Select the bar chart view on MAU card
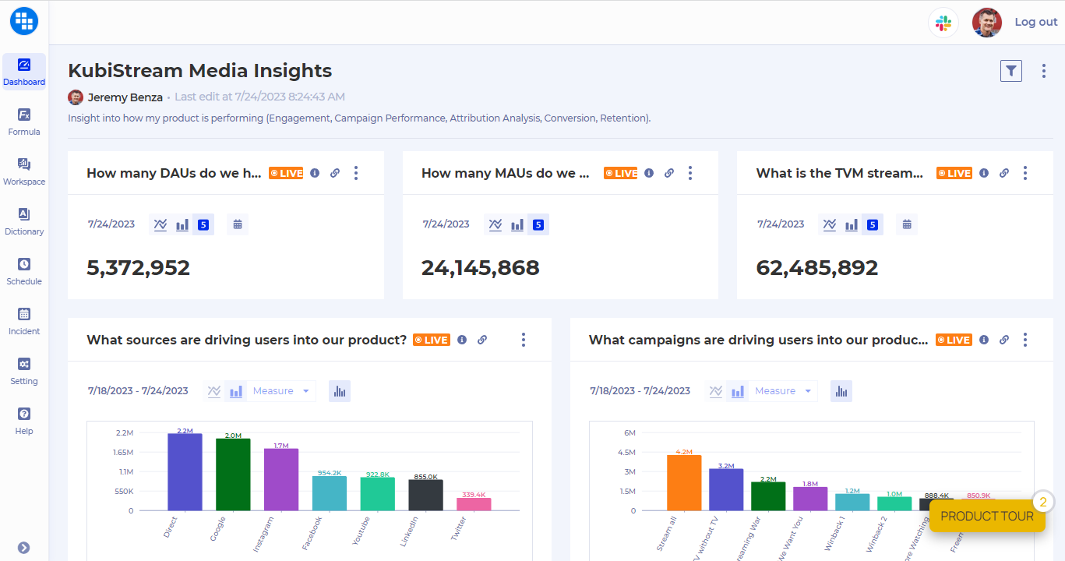1065x561 pixels. tap(516, 224)
